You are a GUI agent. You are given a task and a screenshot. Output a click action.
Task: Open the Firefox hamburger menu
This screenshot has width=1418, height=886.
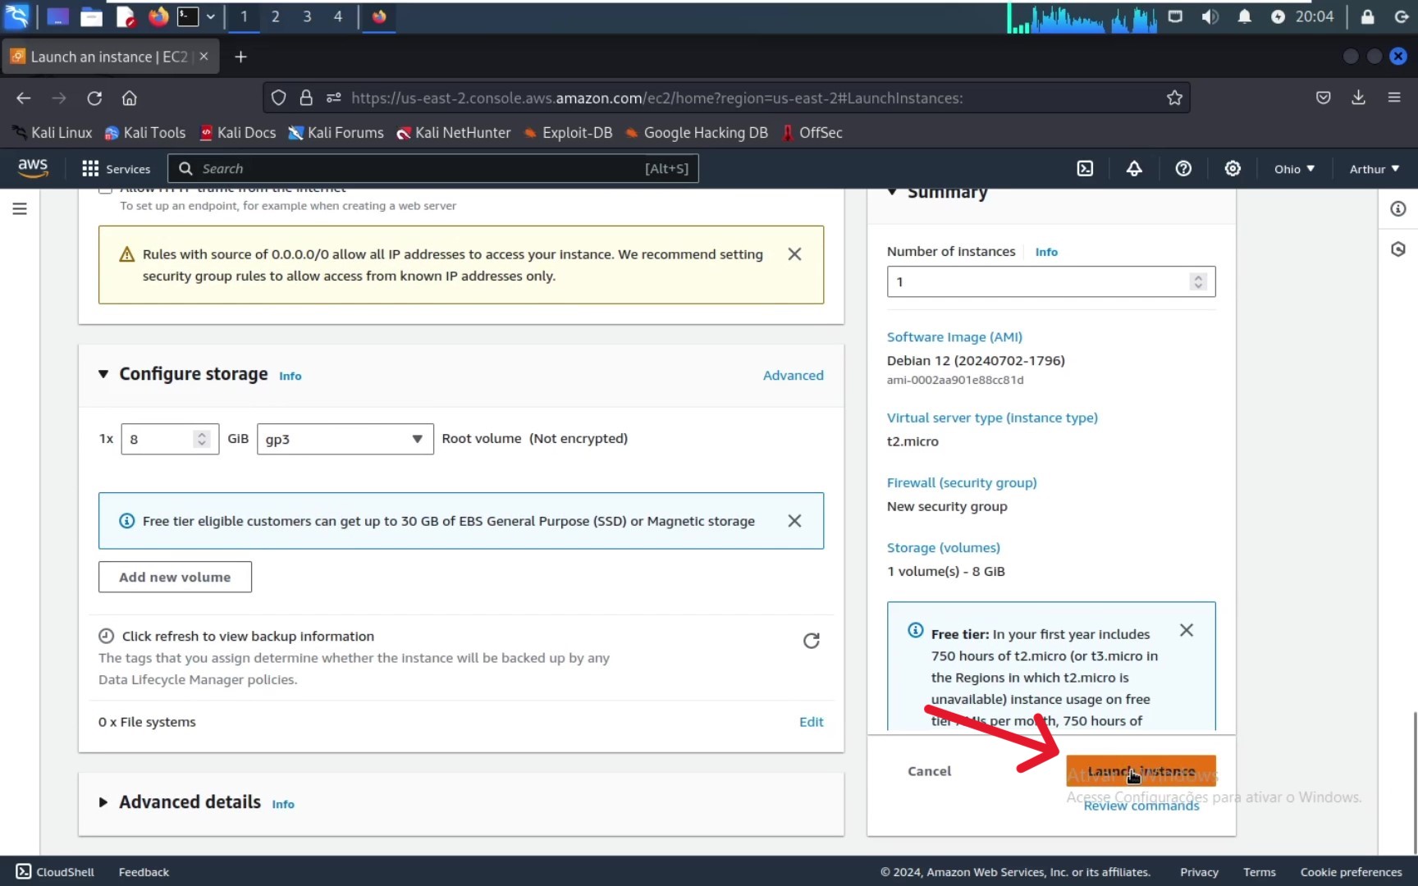click(x=1393, y=98)
